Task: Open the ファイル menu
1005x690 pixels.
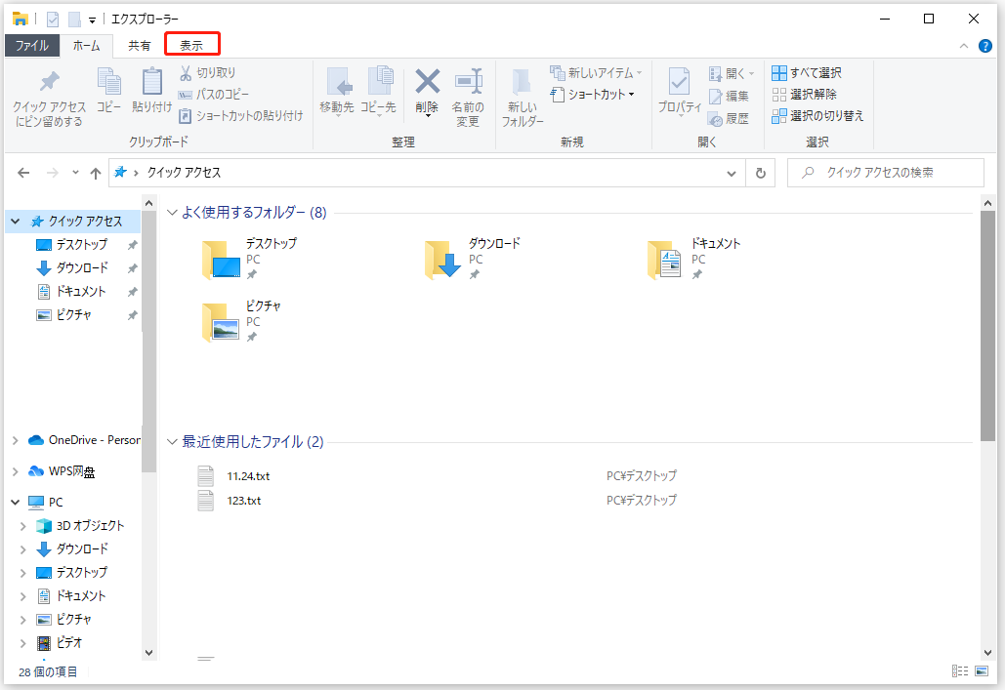Action: tap(31, 44)
